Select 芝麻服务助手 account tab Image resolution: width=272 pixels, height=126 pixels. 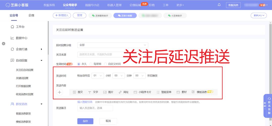pos(100,15)
